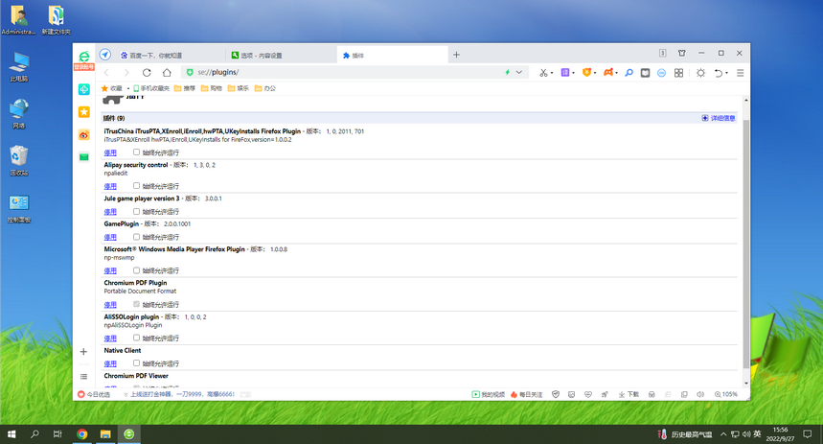Image resolution: width=823 pixels, height=444 pixels.
Task: Click 停用 link for AliSSOLogin plugin
Action: pyautogui.click(x=110, y=339)
